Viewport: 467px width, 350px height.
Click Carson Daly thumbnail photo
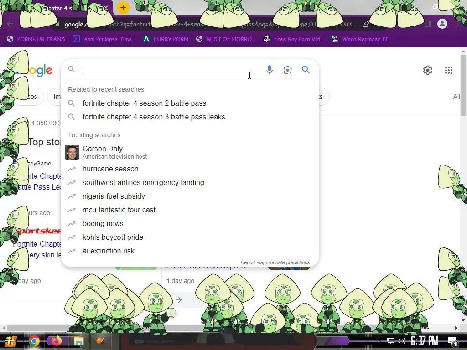click(72, 152)
